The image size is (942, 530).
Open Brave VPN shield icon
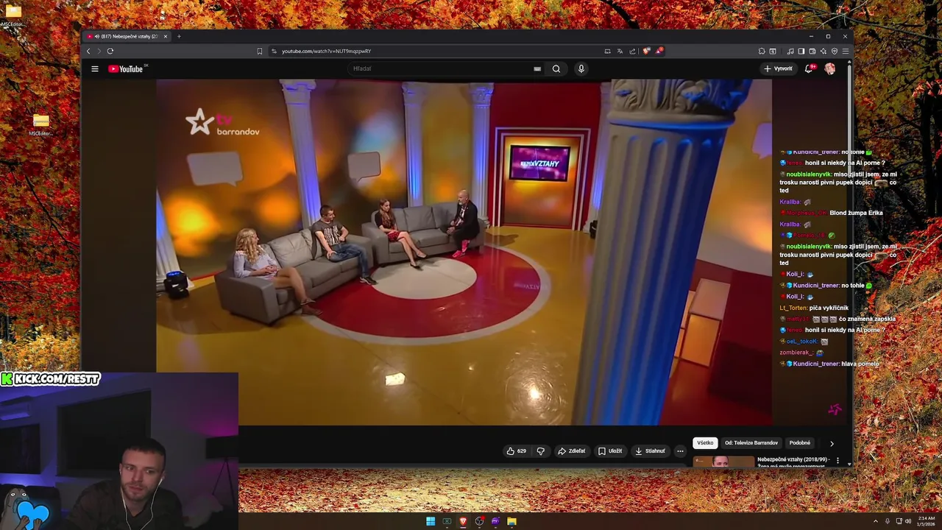tap(835, 51)
